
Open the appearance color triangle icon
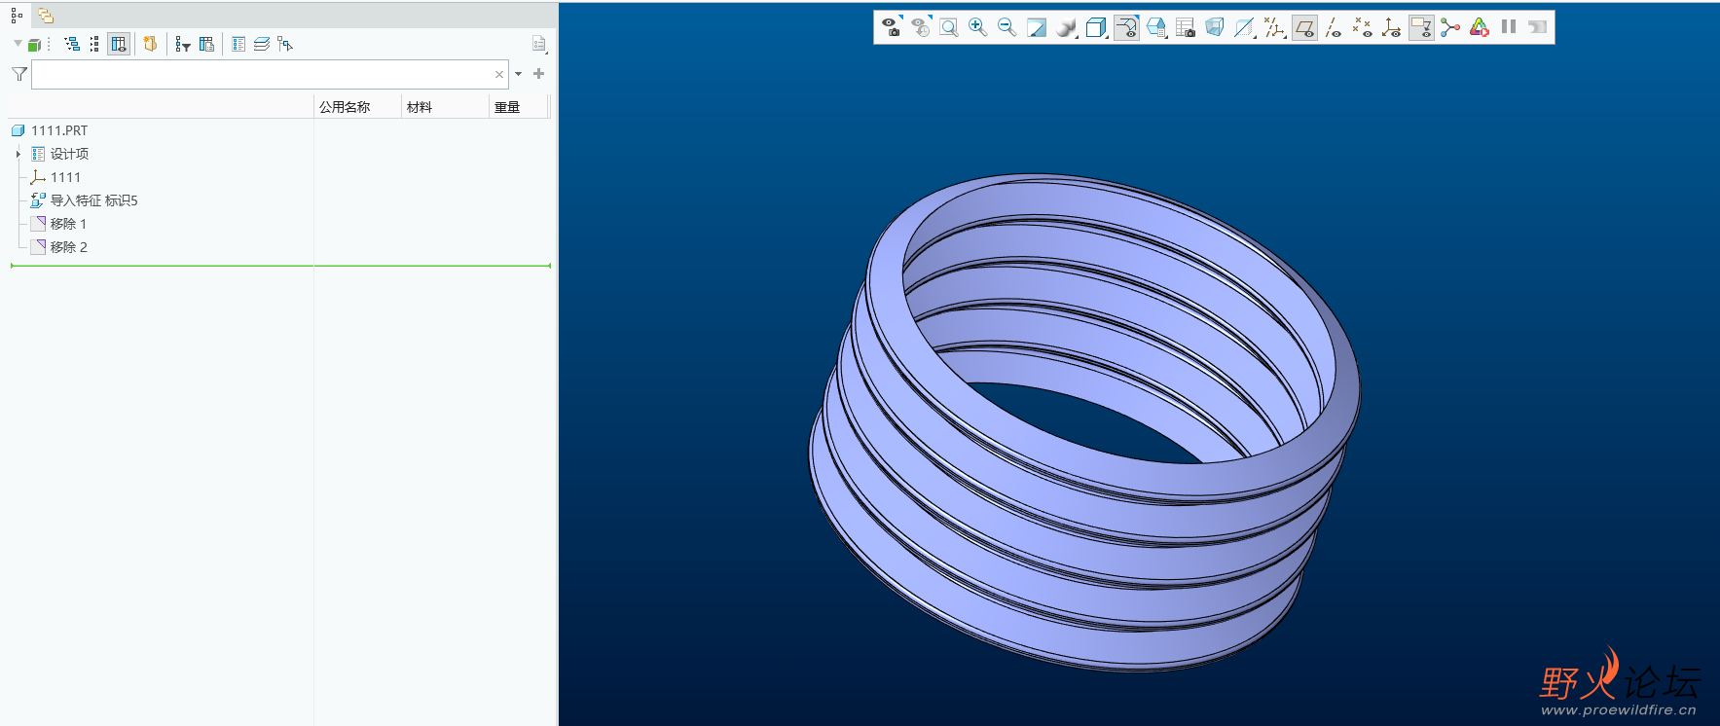pos(1479,27)
